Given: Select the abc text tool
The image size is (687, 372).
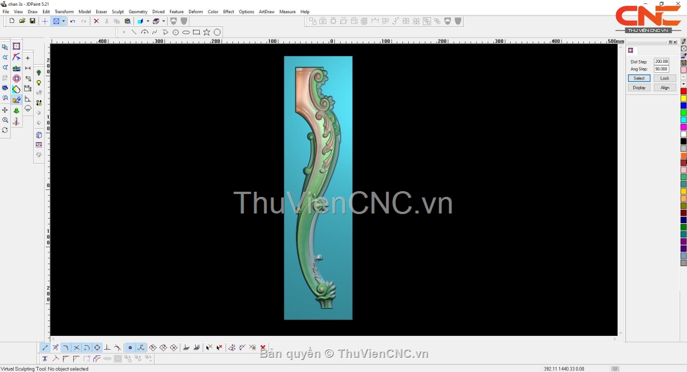Looking at the screenshot, I should tap(16, 68).
